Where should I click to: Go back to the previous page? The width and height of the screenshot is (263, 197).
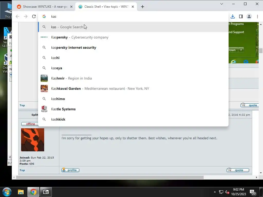click(x=17, y=16)
